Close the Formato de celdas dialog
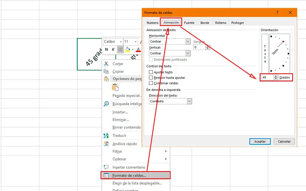The image size is (306, 191). pos(290,13)
